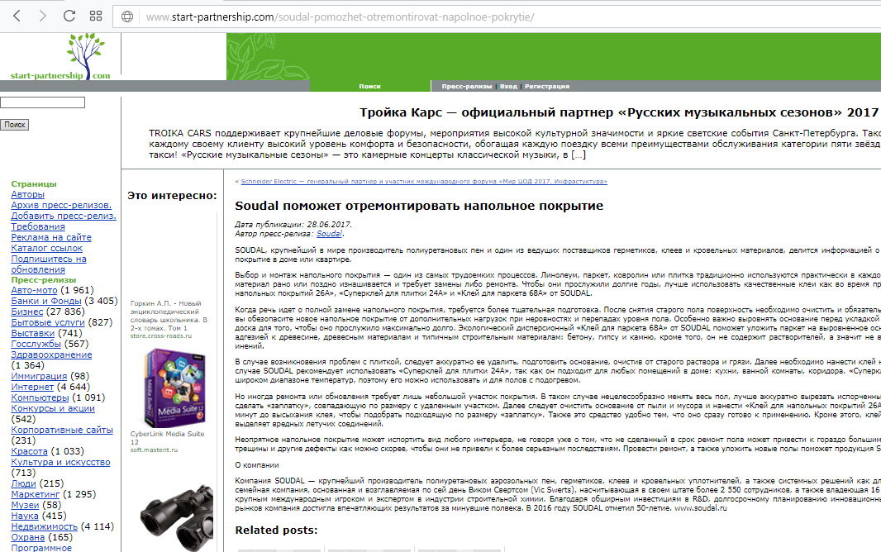Open the Здравоохранение category
The width and height of the screenshot is (881, 552).
point(52,355)
